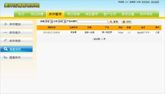Open 库存调拨 in the sidebar
This screenshot has height=94, width=165.
(16, 41)
